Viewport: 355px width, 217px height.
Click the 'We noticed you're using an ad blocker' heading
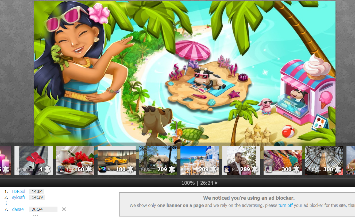pos(249,198)
